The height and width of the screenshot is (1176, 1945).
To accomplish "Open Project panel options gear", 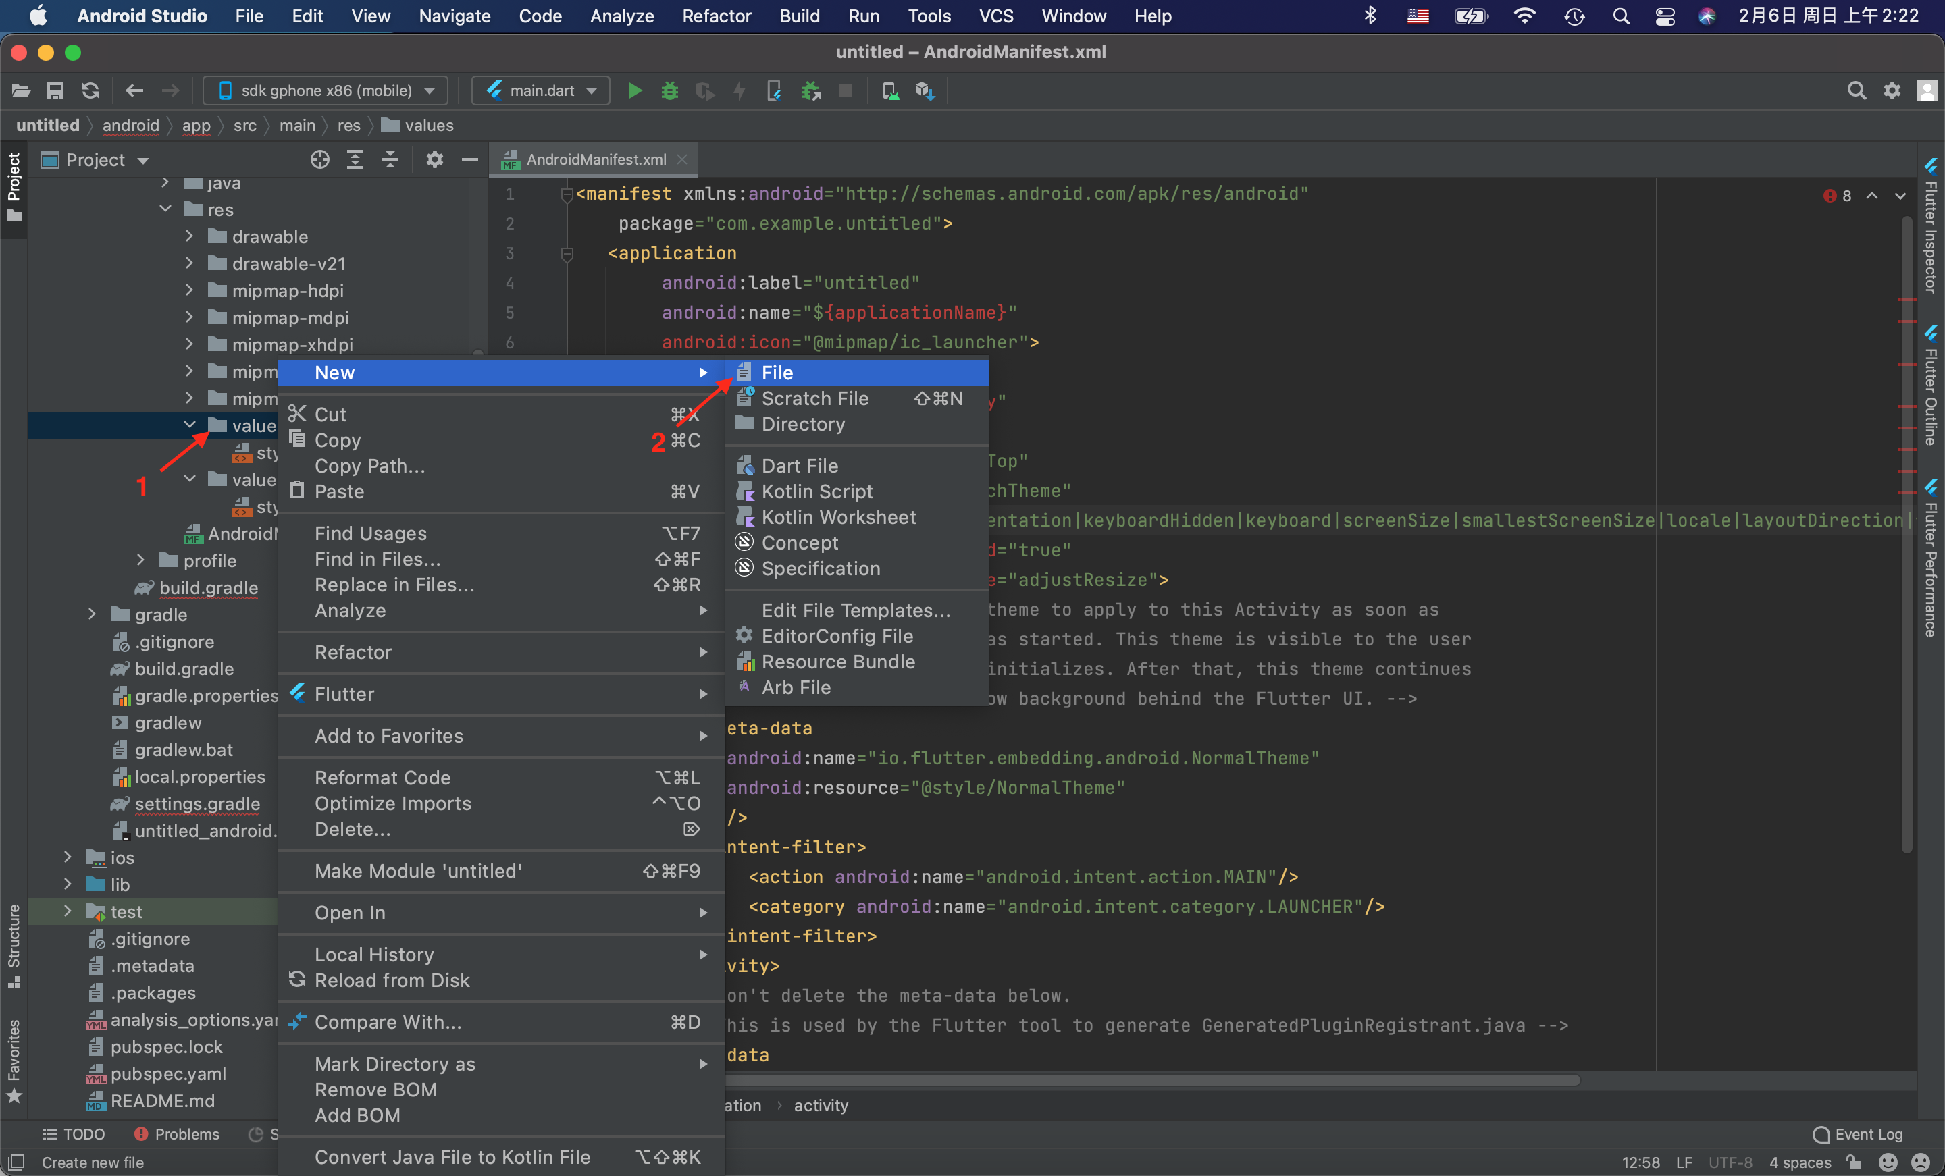I will tap(434, 159).
